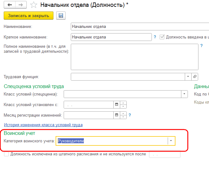Image resolution: width=209 pixels, height=169 pixels.
Task: Expand 'Класс условий (спецоценка)' dropdown arrow
Action: coord(184,94)
